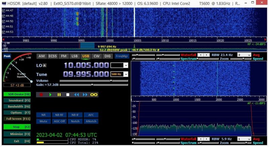Toggle the Notch filter button
This screenshot has height=147, width=269.
pyautogui.click(x=75, y=121)
